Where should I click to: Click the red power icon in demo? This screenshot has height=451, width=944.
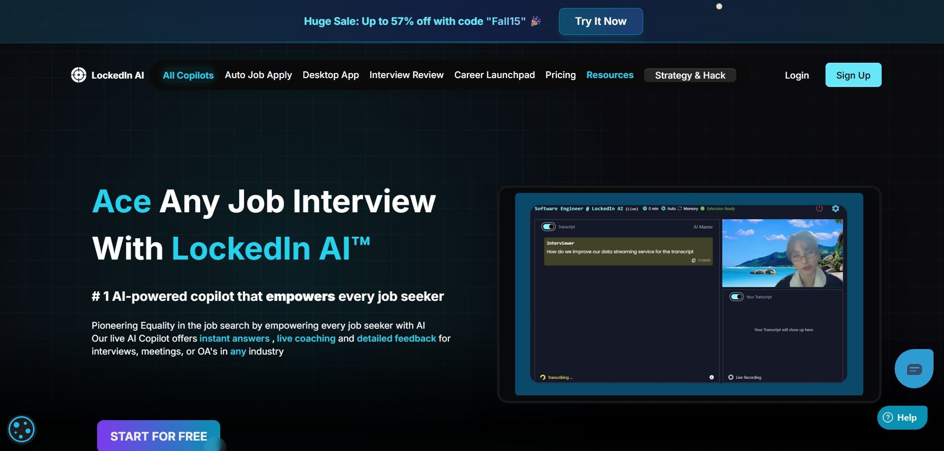point(819,208)
